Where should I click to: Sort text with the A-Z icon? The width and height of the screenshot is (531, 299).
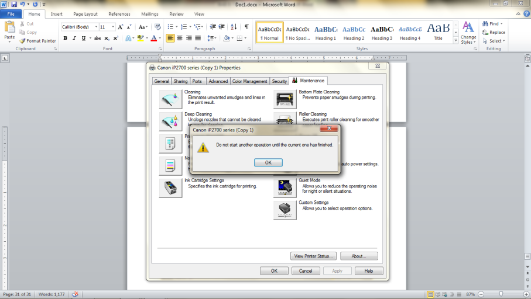pos(234,27)
